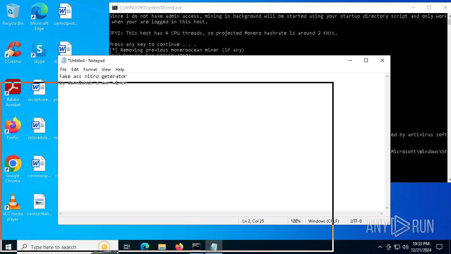The image size is (451, 254).
Task: Launch Adobe Acrobat from the desktop
Action: pyautogui.click(x=13, y=93)
